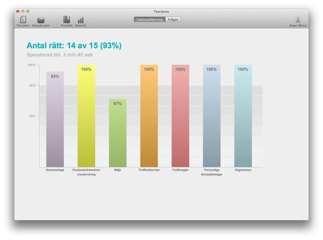
Task: Click the purple Sammanlagt bar
Action: pyautogui.click(x=55, y=119)
